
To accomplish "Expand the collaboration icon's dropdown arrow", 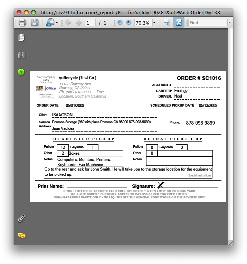I will point(57,23).
